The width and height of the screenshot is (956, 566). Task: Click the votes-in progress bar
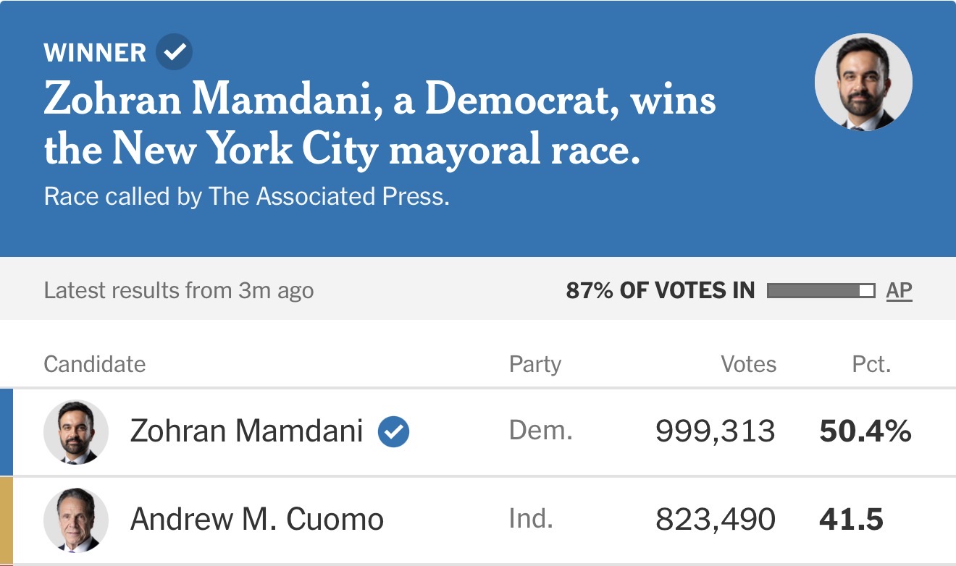pos(821,291)
